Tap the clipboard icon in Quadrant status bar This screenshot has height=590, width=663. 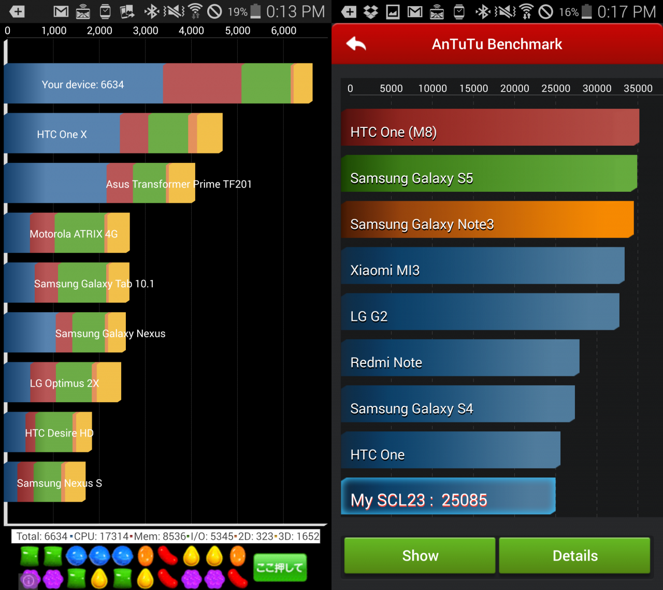click(105, 11)
